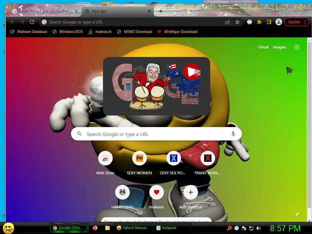Go forward with the forward arrow

point(22,22)
